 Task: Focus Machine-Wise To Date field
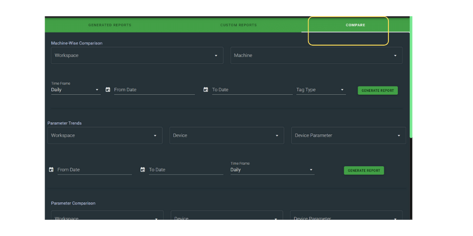[x=252, y=90]
